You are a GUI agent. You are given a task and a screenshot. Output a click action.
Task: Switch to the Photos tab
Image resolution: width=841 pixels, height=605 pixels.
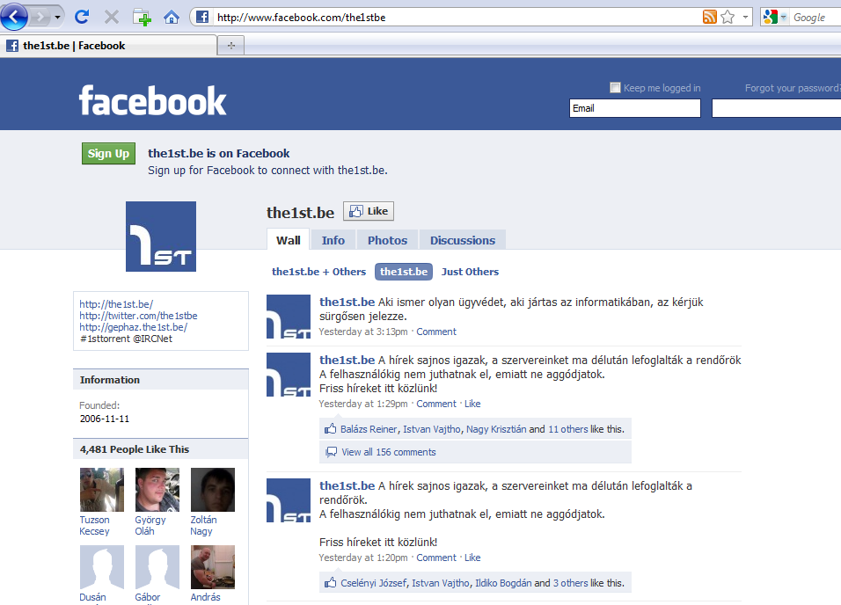[387, 240]
